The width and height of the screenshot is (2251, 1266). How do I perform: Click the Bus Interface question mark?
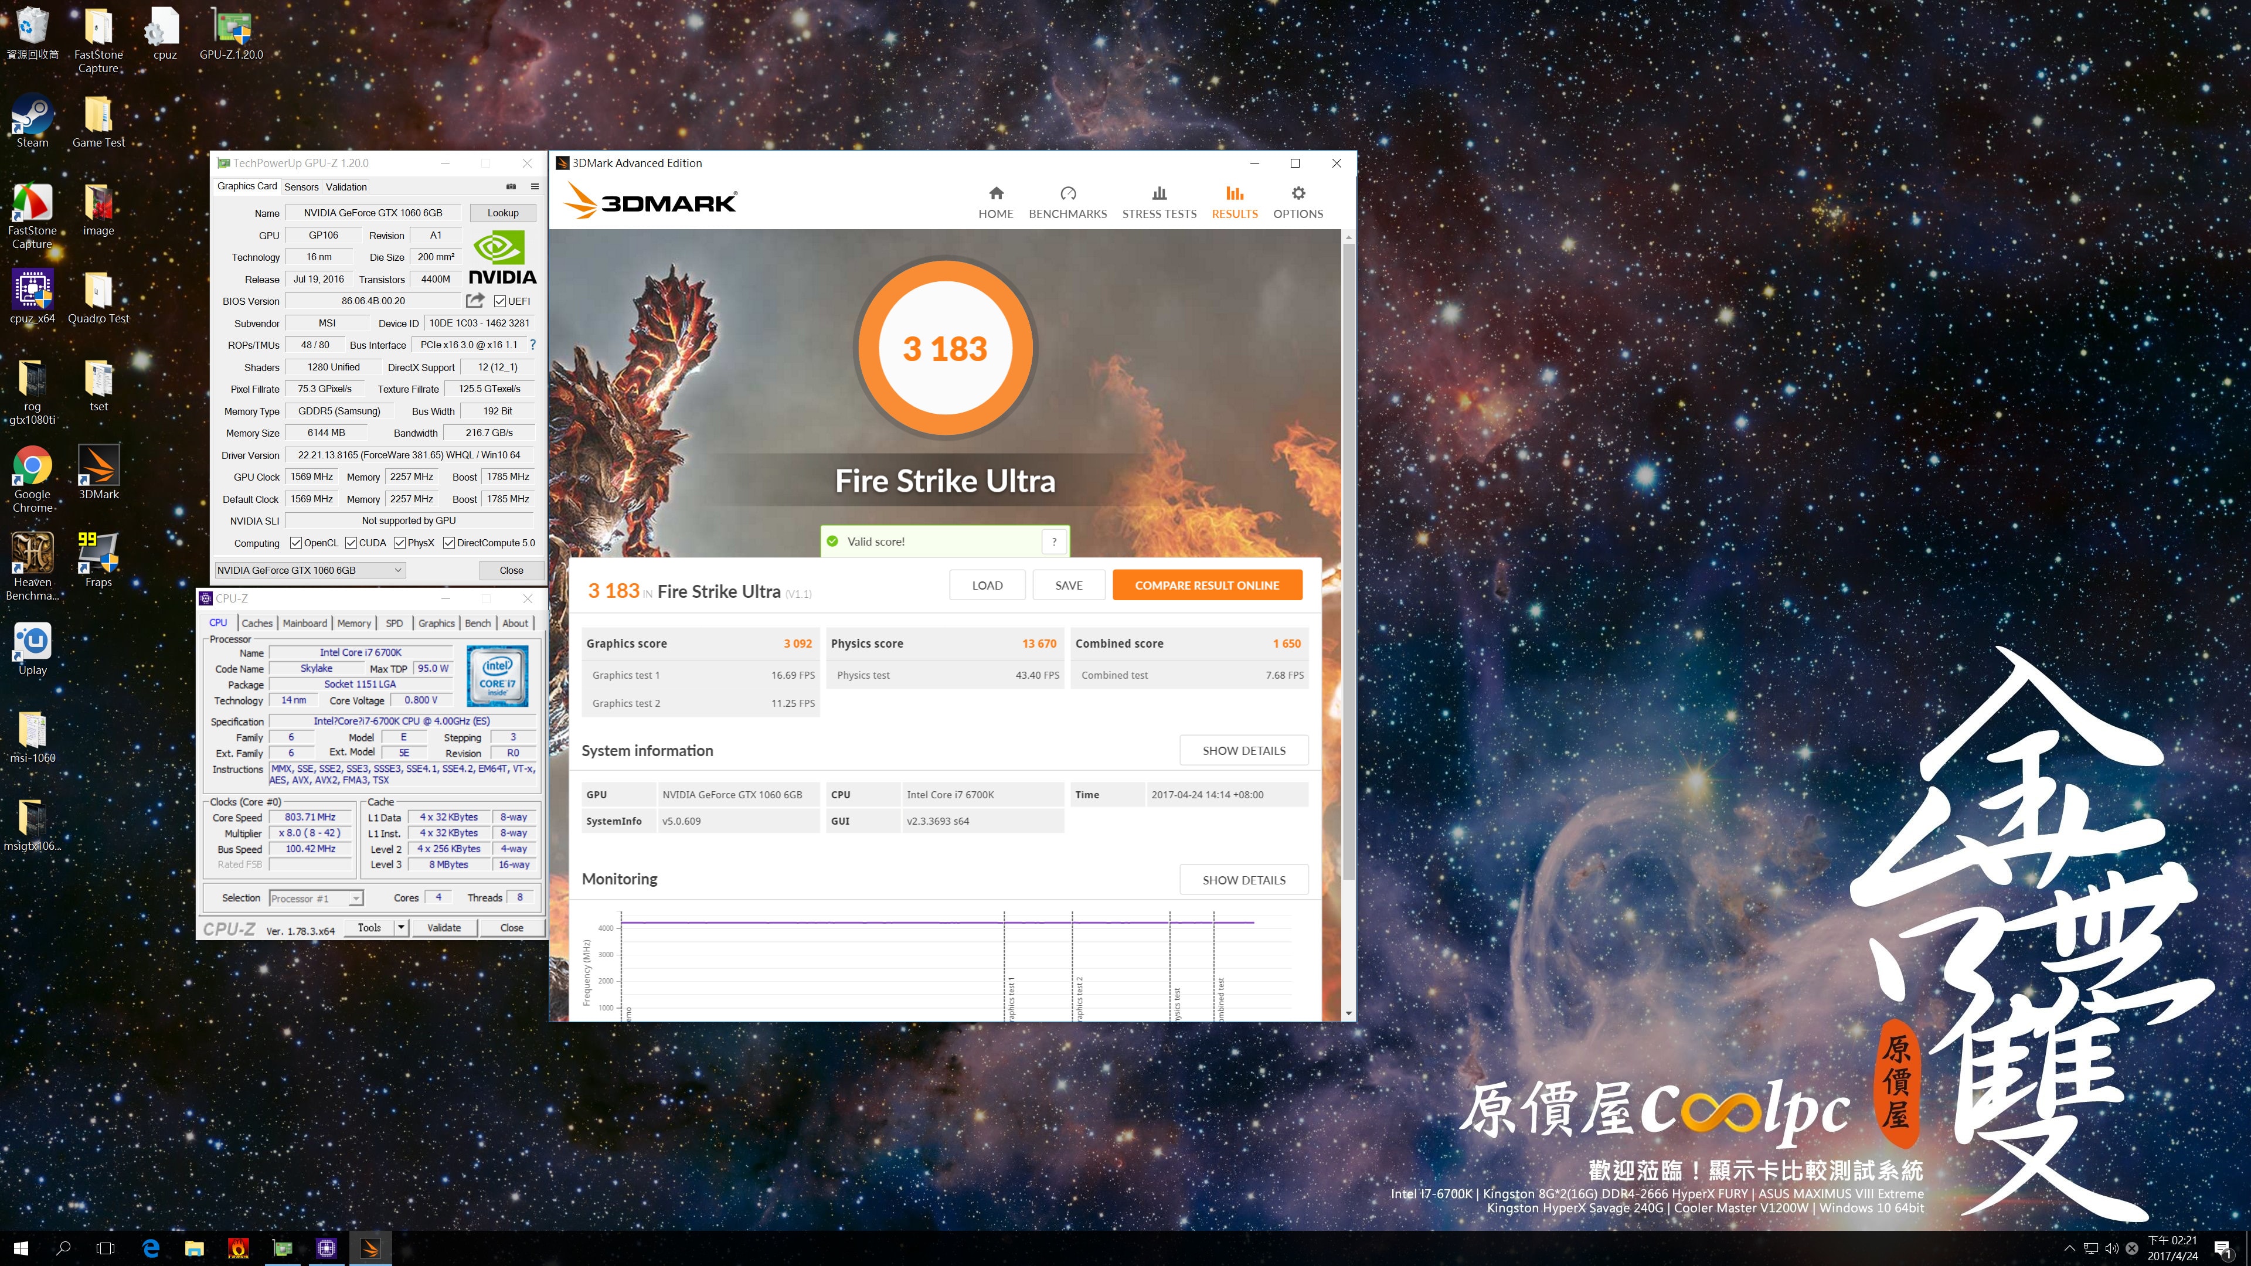(x=533, y=344)
